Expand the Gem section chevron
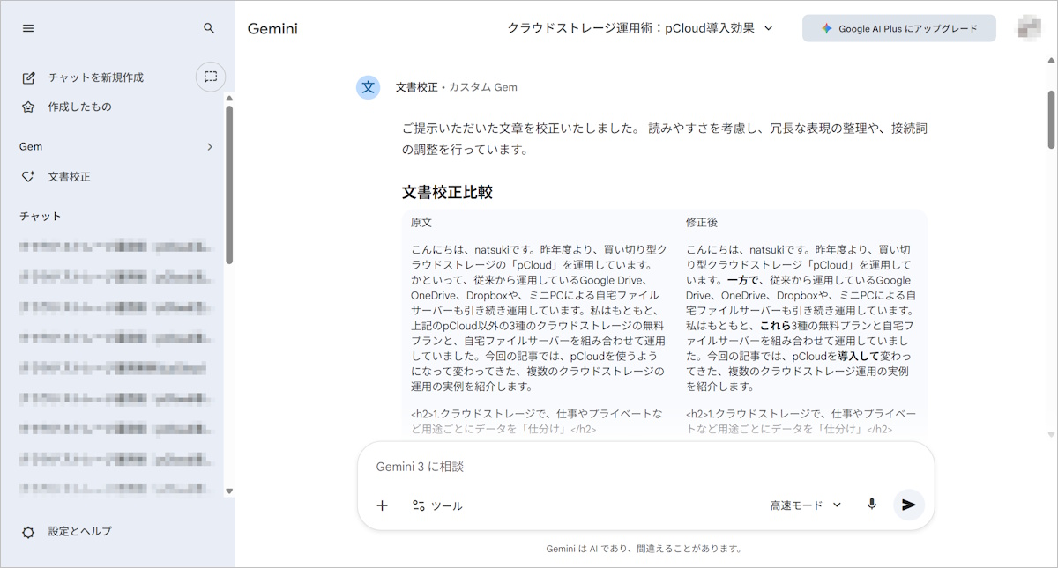Screen dimensions: 1058x568 pyautogui.click(x=209, y=147)
